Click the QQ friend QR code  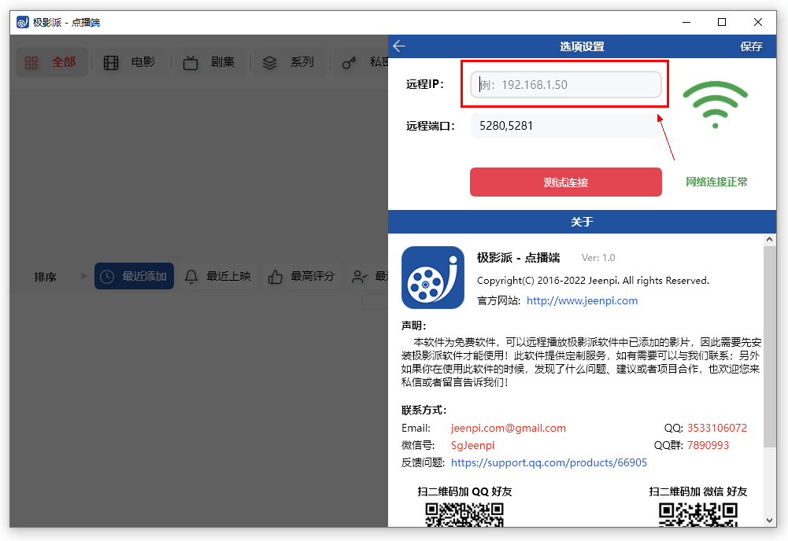464,514
